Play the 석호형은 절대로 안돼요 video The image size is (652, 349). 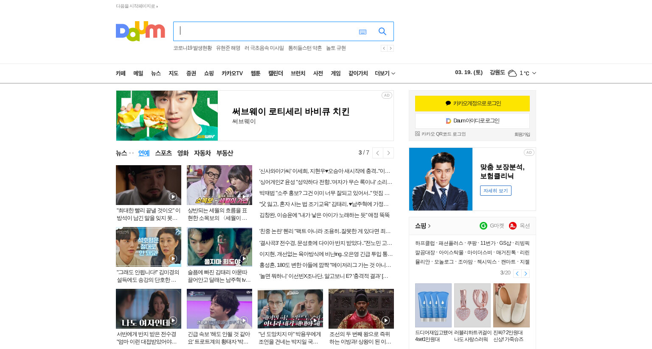point(173,258)
